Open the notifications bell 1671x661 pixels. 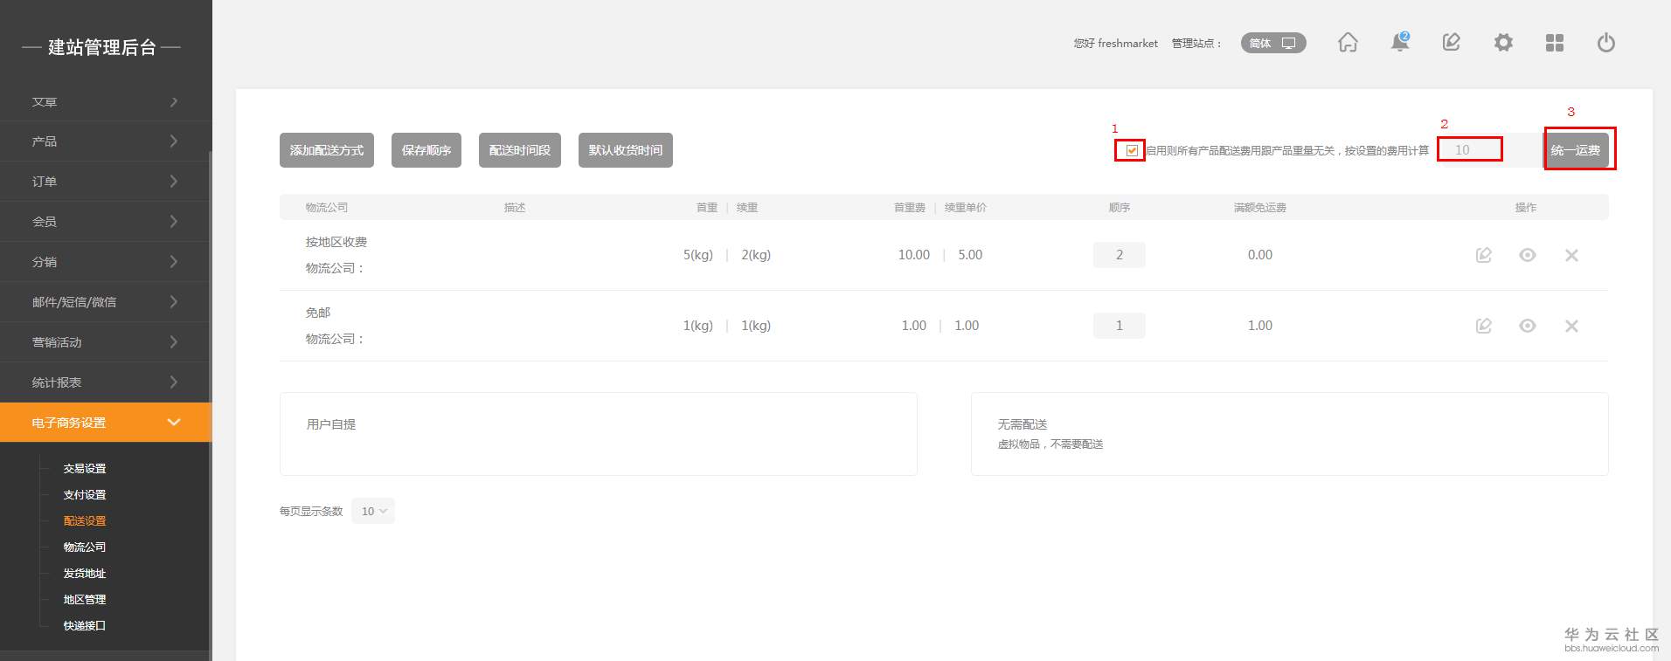point(1400,42)
